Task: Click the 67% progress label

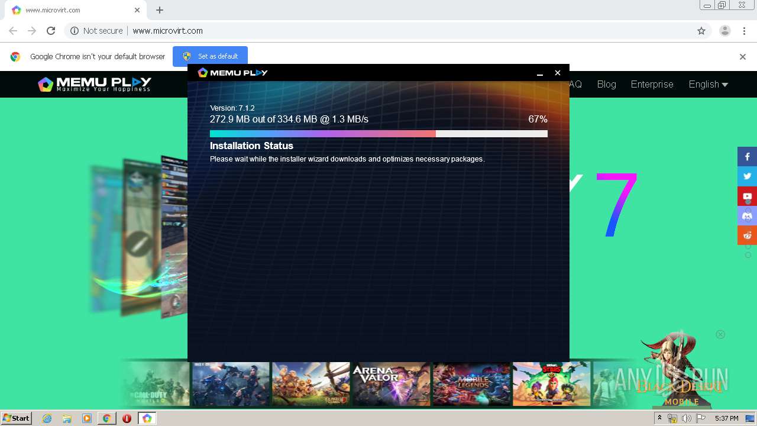Action: tap(538, 120)
